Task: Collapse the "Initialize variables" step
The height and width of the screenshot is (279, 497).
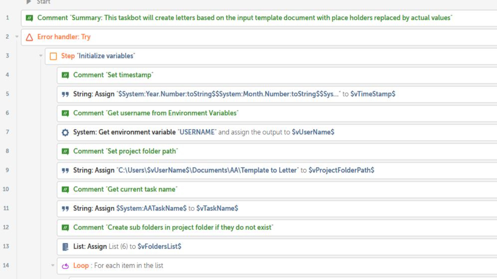Action: 41,56
